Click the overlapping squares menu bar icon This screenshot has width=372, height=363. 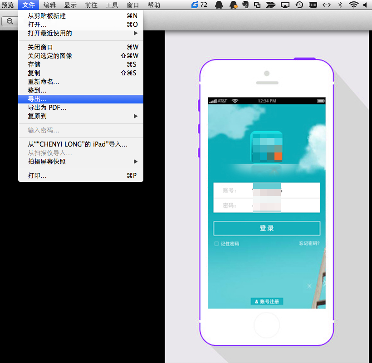257,5
